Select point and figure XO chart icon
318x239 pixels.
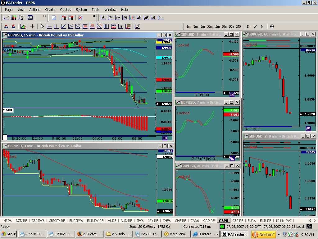(x=132, y=18)
